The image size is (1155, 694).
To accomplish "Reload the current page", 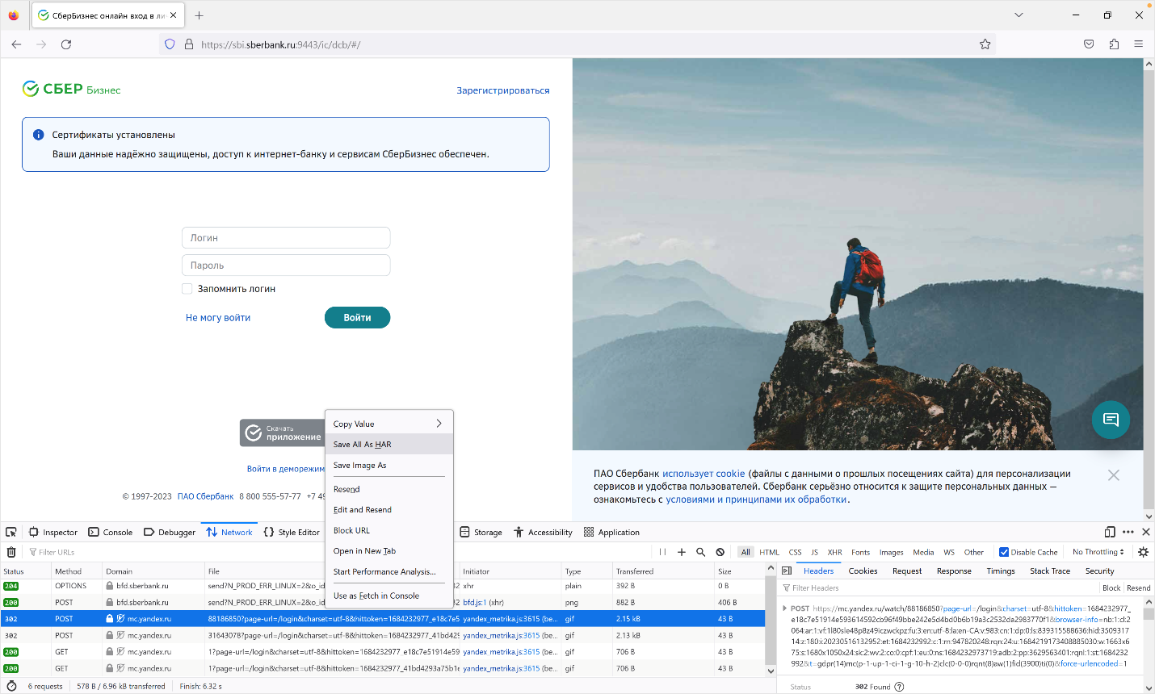I will click(x=66, y=44).
